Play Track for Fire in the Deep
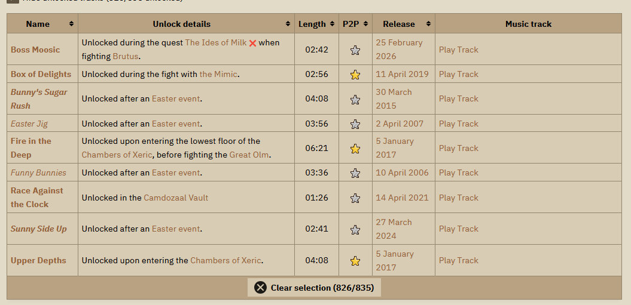The width and height of the screenshot is (631, 305). [458, 148]
